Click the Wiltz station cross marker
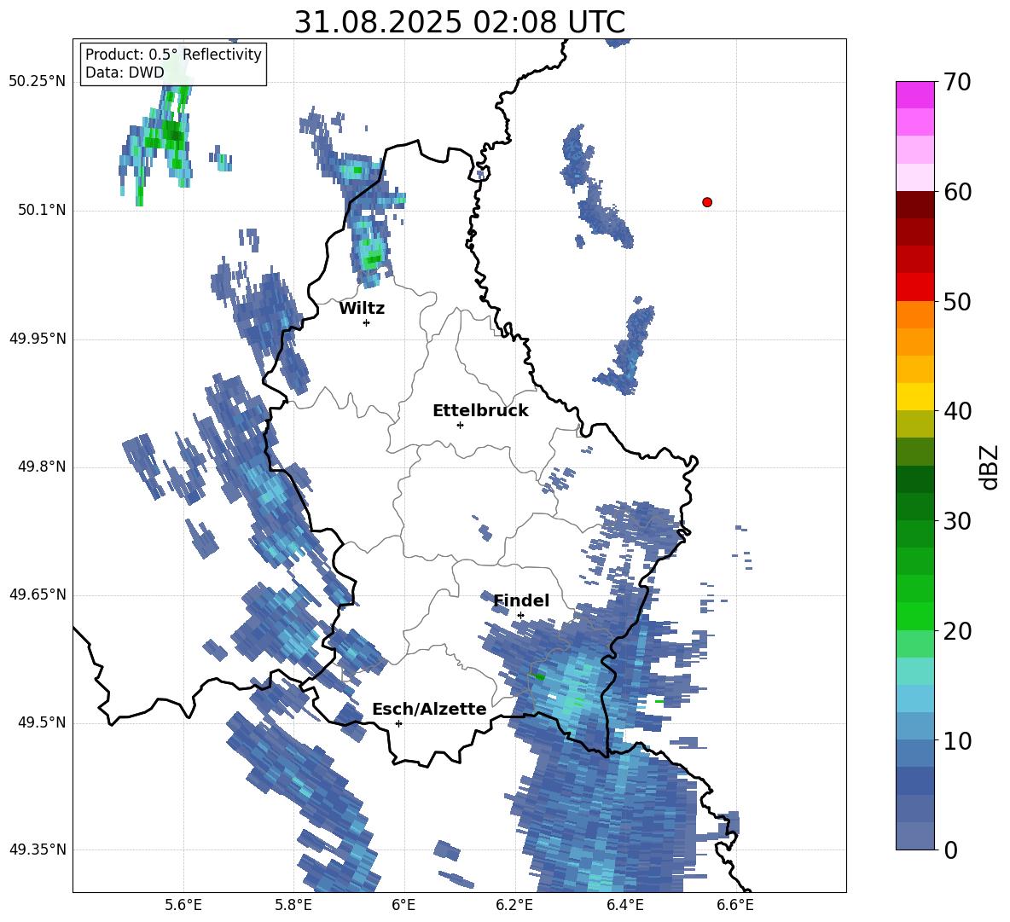This screenshot has width=1010, height=922. 366,322
